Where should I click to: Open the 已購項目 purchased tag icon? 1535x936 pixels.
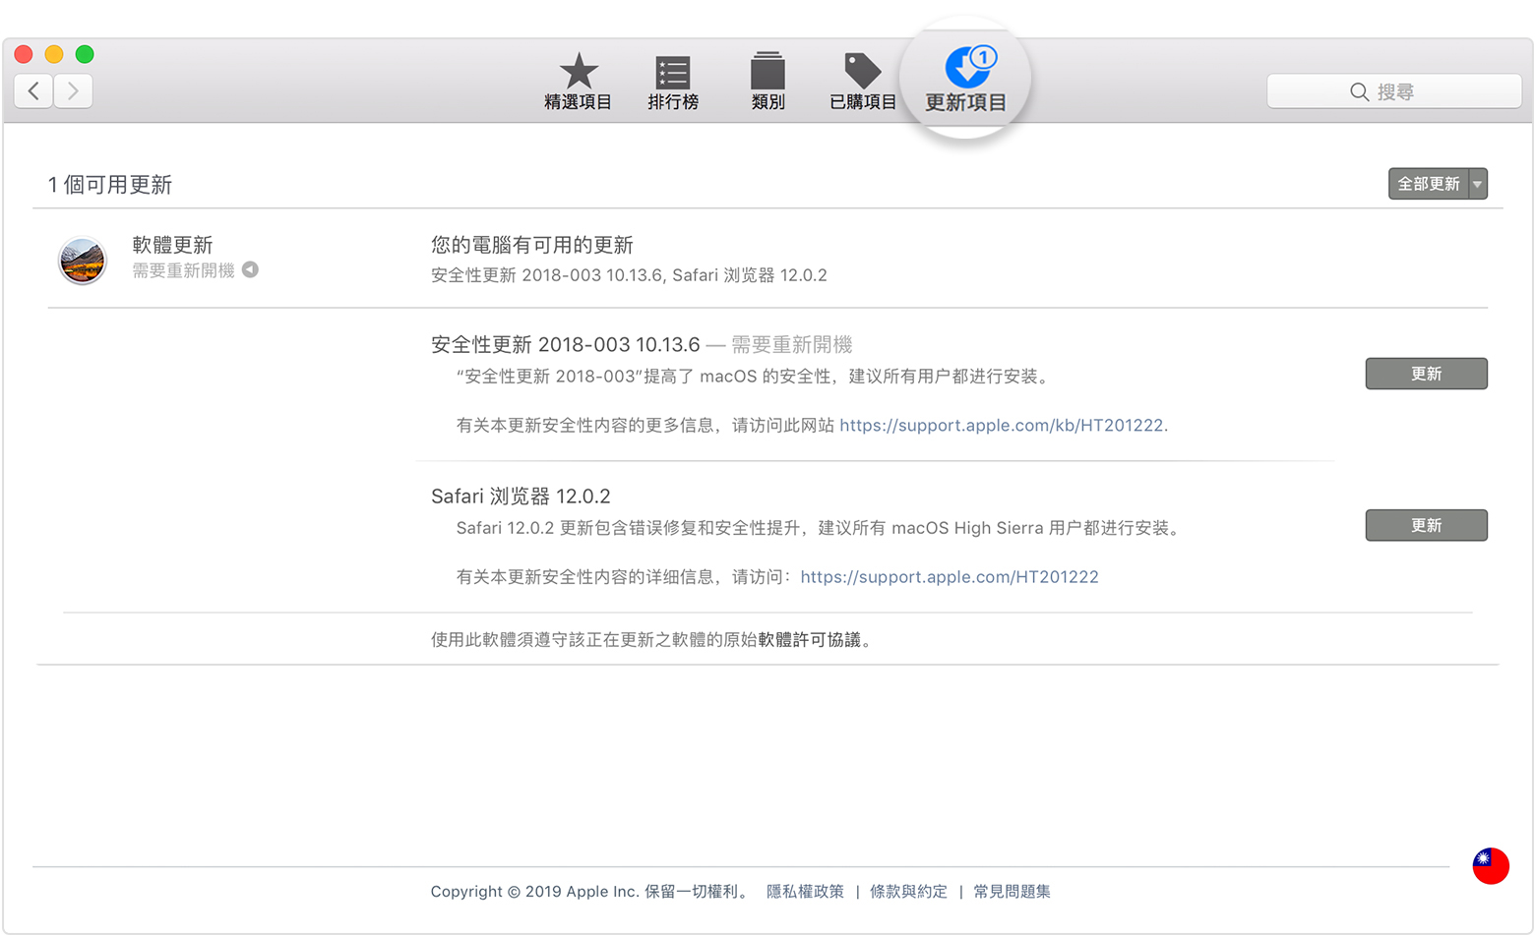862,71
